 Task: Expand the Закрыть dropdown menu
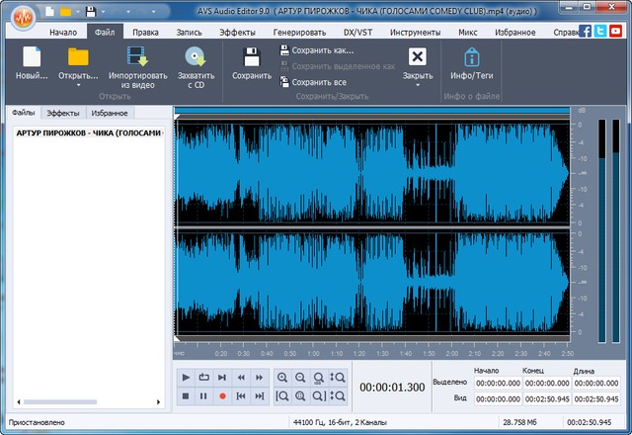tap(418, 86)
